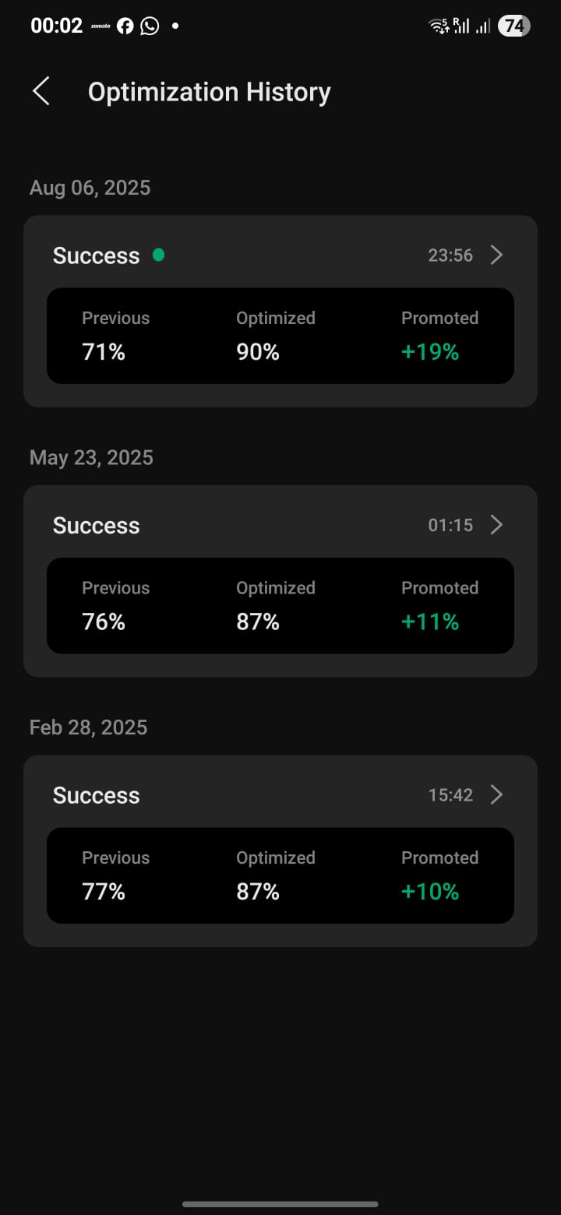The width and height of the screenshot is (561, 1215).
Task: Tap the Zomato notification icon
Action: (x=99, y=26)
